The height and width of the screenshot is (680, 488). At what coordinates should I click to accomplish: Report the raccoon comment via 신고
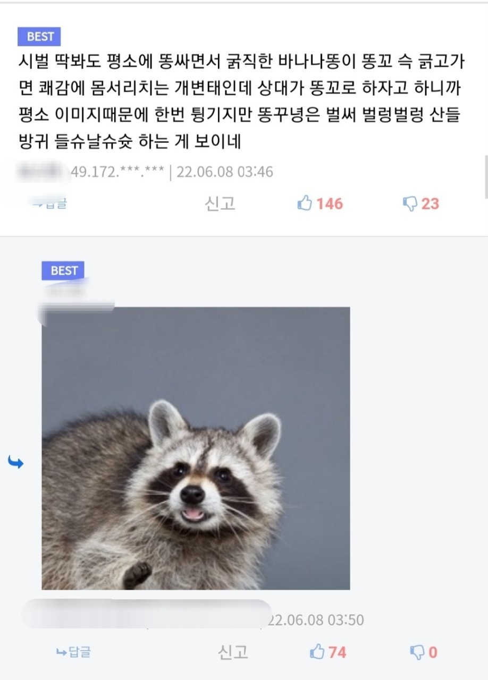click(233, 652)
